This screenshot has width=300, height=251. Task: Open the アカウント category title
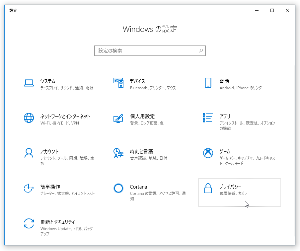[x=49, y=152]
